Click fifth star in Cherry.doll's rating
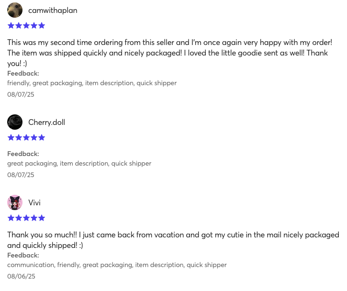 pyautogui.click(x=41, y=138)
